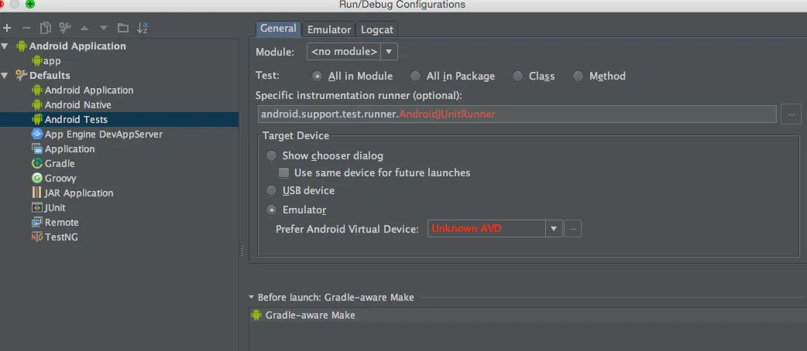Open the Module dropdown
The image size is (807, 351).
tap(352, 52)
